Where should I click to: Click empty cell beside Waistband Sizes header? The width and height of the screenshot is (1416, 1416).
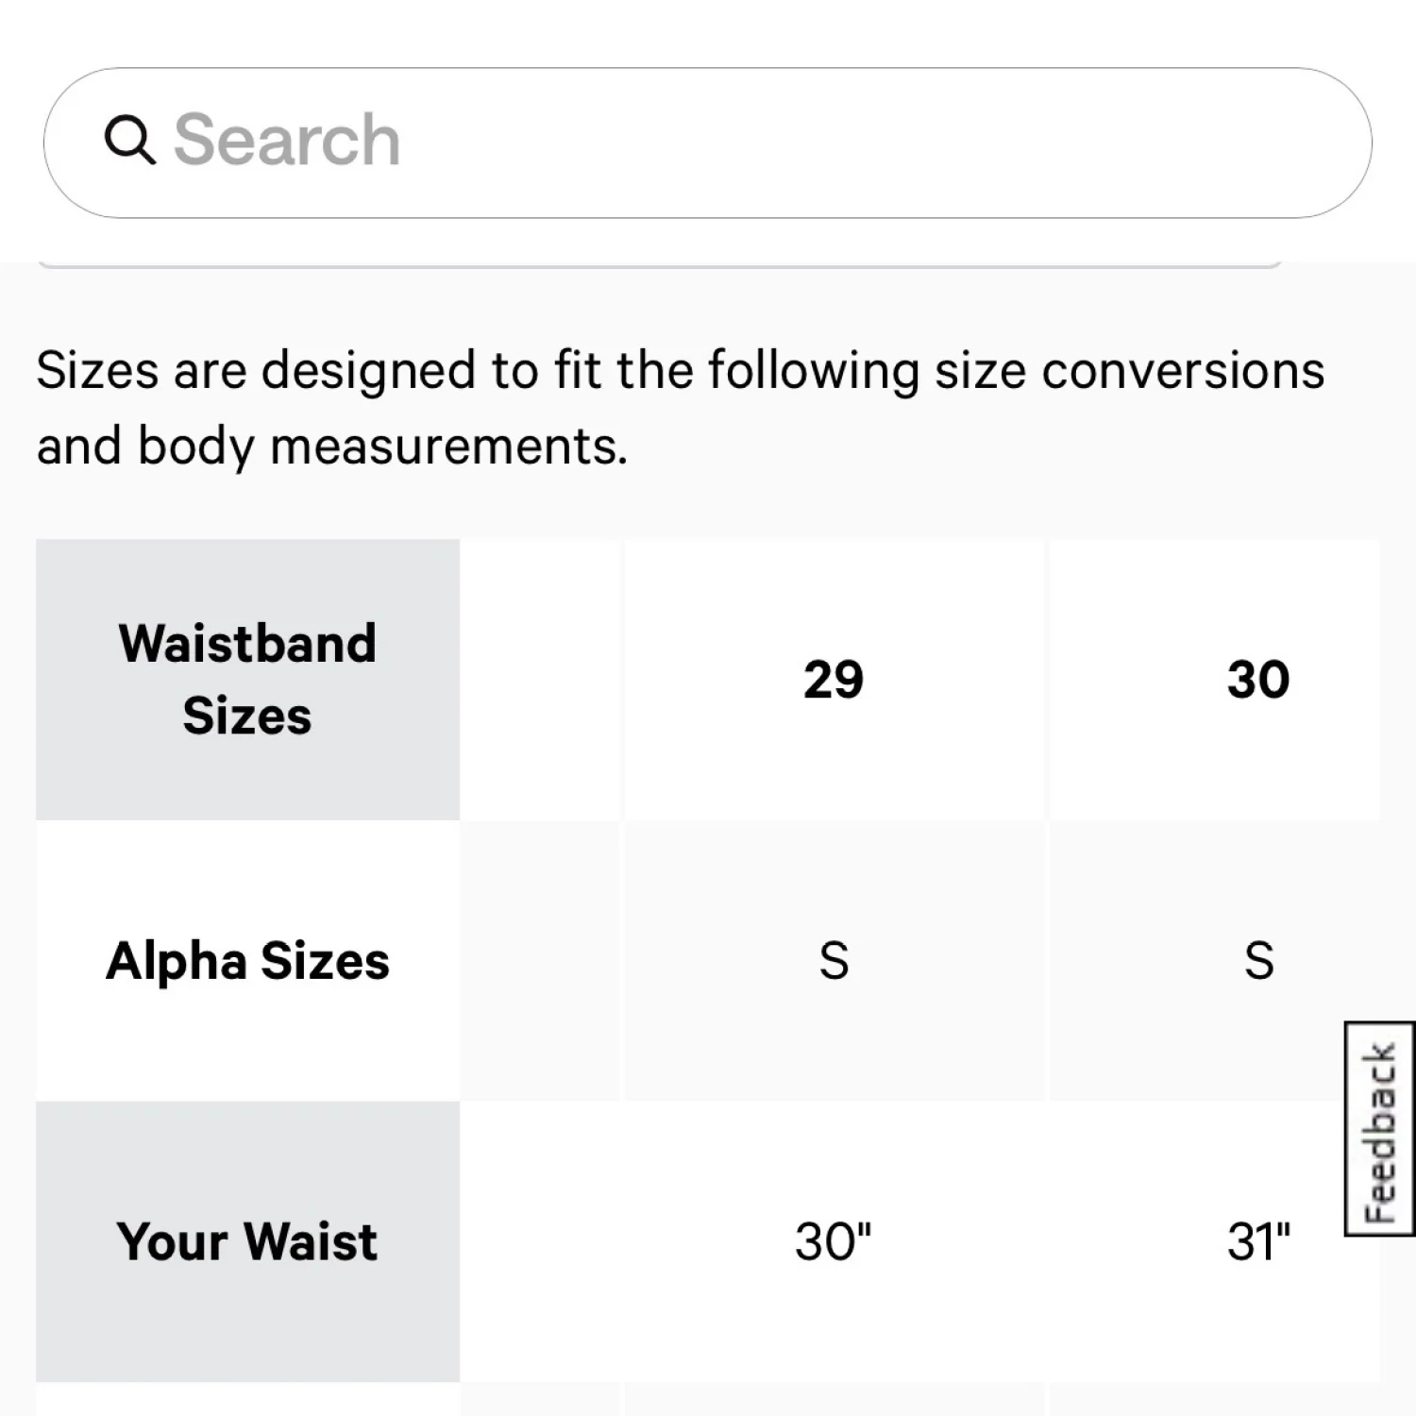point(541,679)
